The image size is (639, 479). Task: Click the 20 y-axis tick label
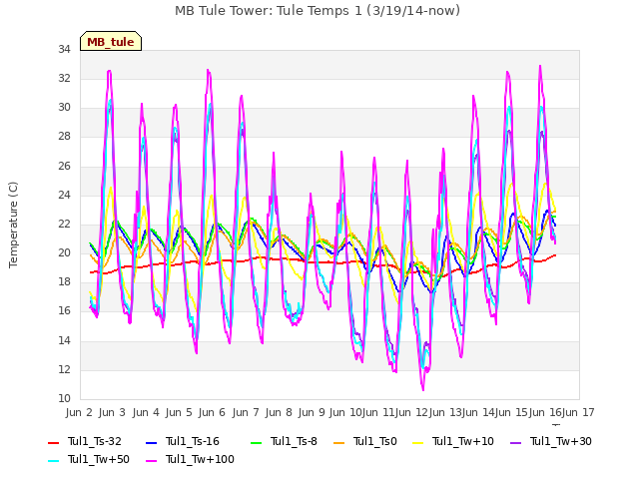[x=64, y=252]
